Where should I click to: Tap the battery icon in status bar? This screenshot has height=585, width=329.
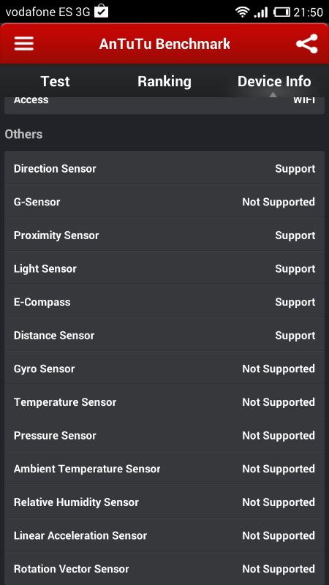281,12
